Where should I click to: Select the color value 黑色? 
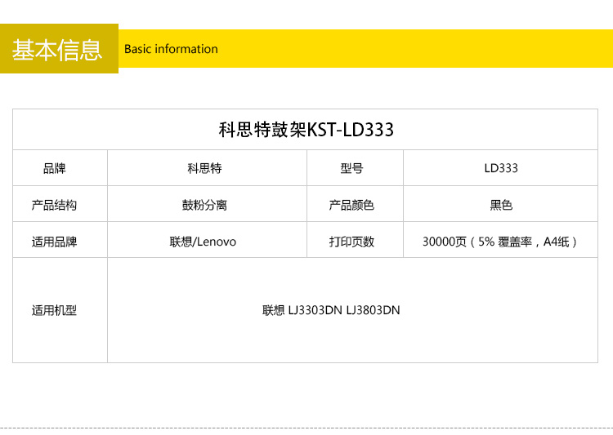pyautogui.click(x=501, y=205)
